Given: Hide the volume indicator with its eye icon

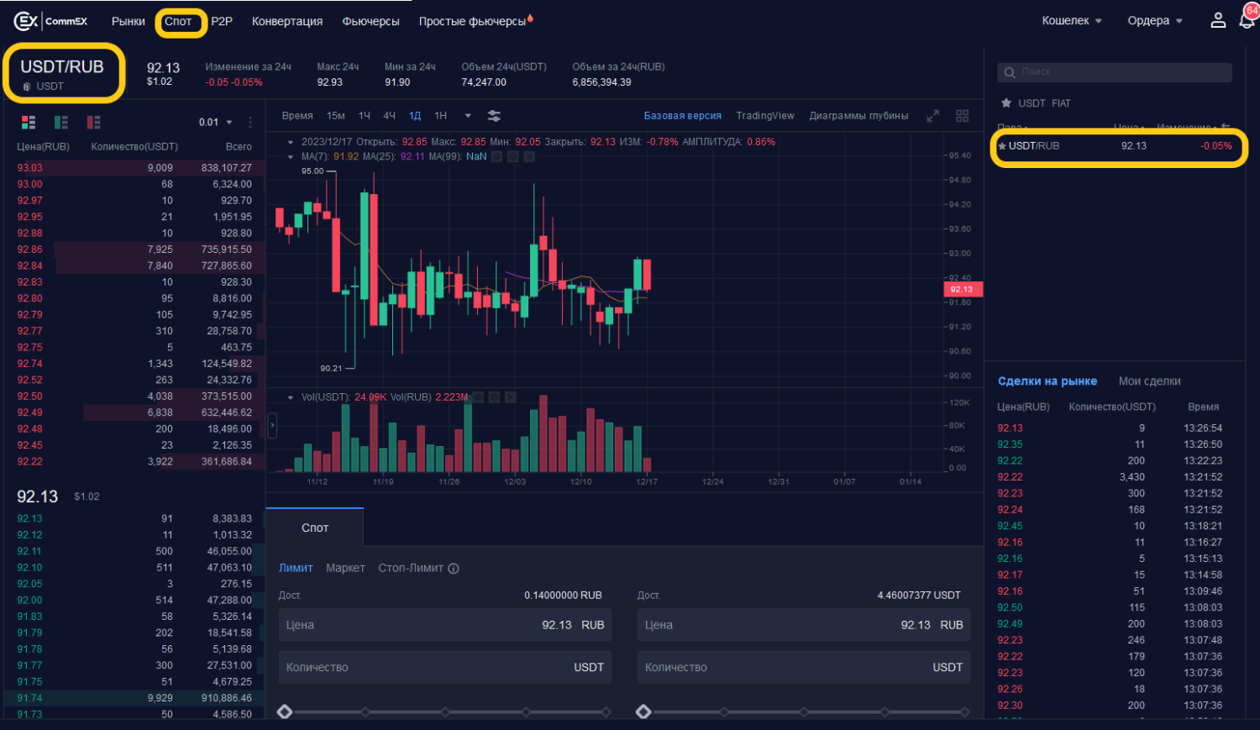Looking at the screenshot, I should click(478, 397).
